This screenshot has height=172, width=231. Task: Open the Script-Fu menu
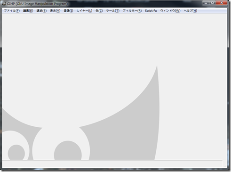coord(151,11)
